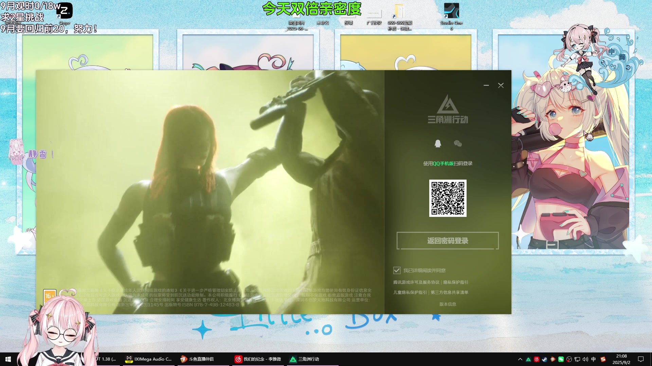This screenshot has height=366, width=652.
Task: Click the 返回密码登录 button
Action: point(448,241)
